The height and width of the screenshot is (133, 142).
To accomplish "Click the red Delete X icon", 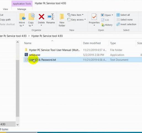I will click(41, 17).
